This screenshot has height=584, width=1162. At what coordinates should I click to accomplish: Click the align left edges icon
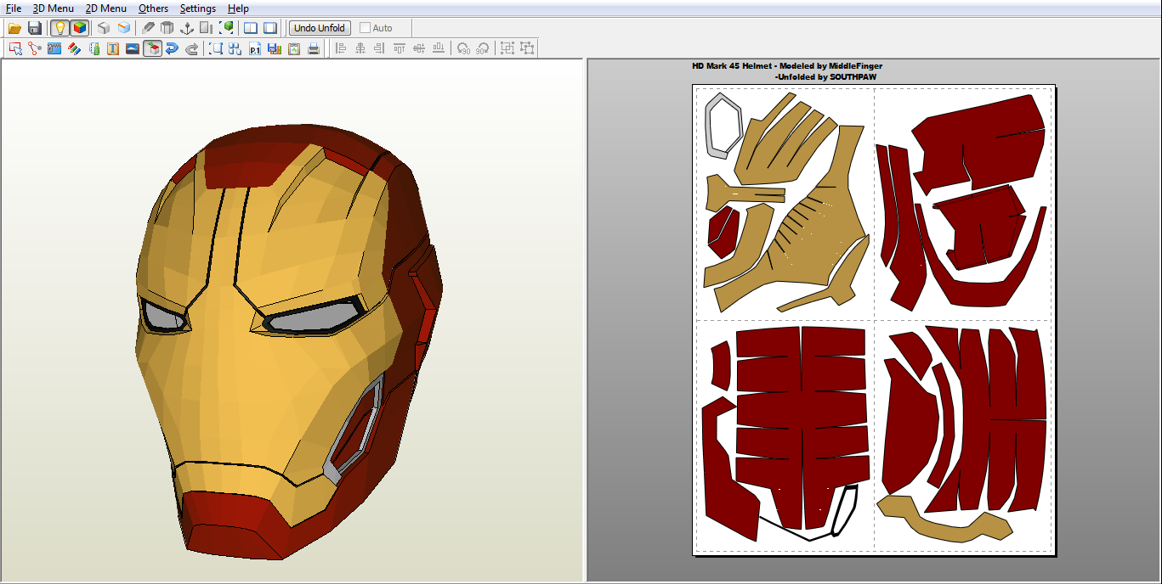[341, 48]
